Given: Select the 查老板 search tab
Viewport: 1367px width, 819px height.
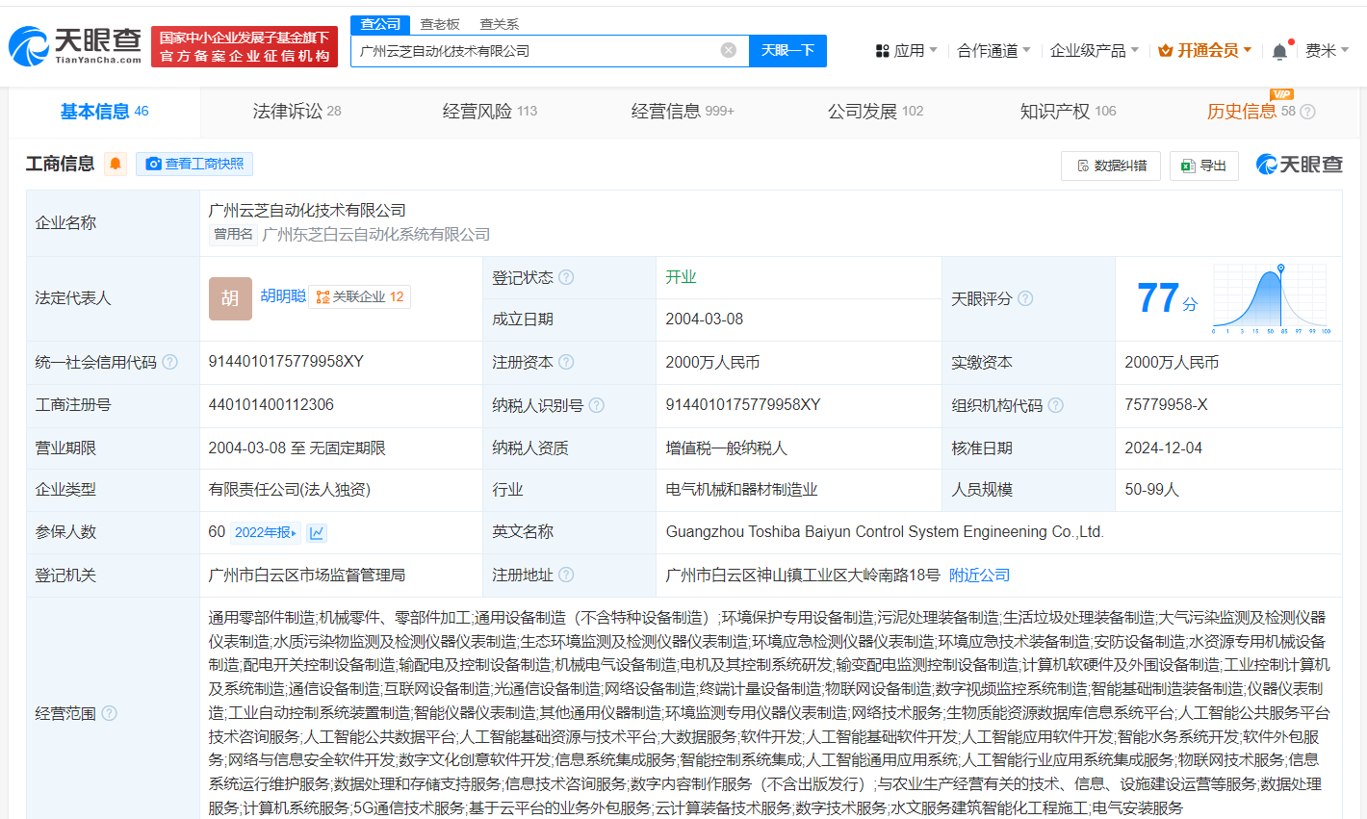Looking at the screenshot, I should click(439, 24).
